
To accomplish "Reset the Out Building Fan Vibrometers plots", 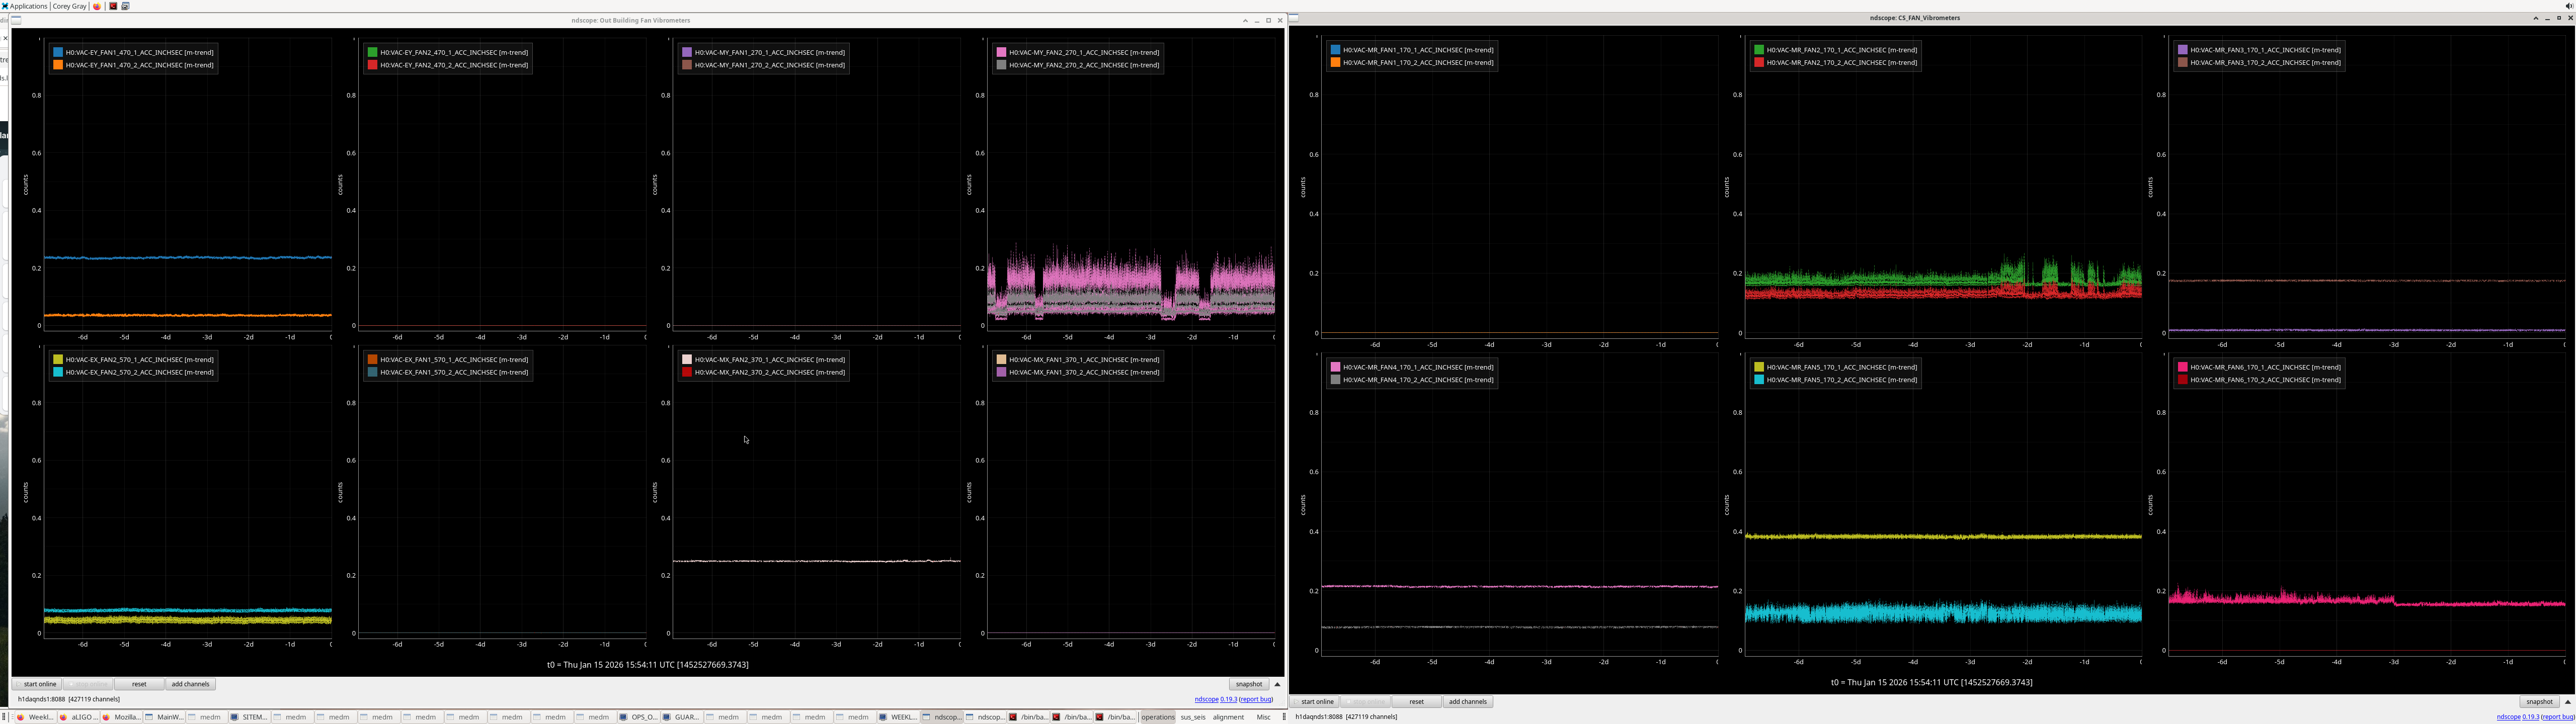I will 139,684.
